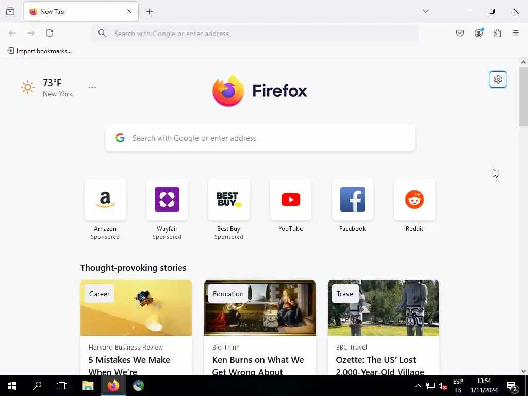Click the Education topic label
The height and width of the screenshot is (396, 528).
point(228,294)
